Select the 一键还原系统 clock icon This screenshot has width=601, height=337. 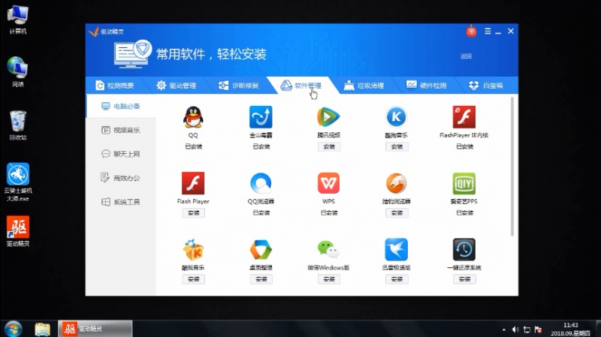click(x=464, y=250)
